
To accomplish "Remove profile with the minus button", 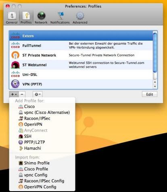I will [x=22, y=94].
